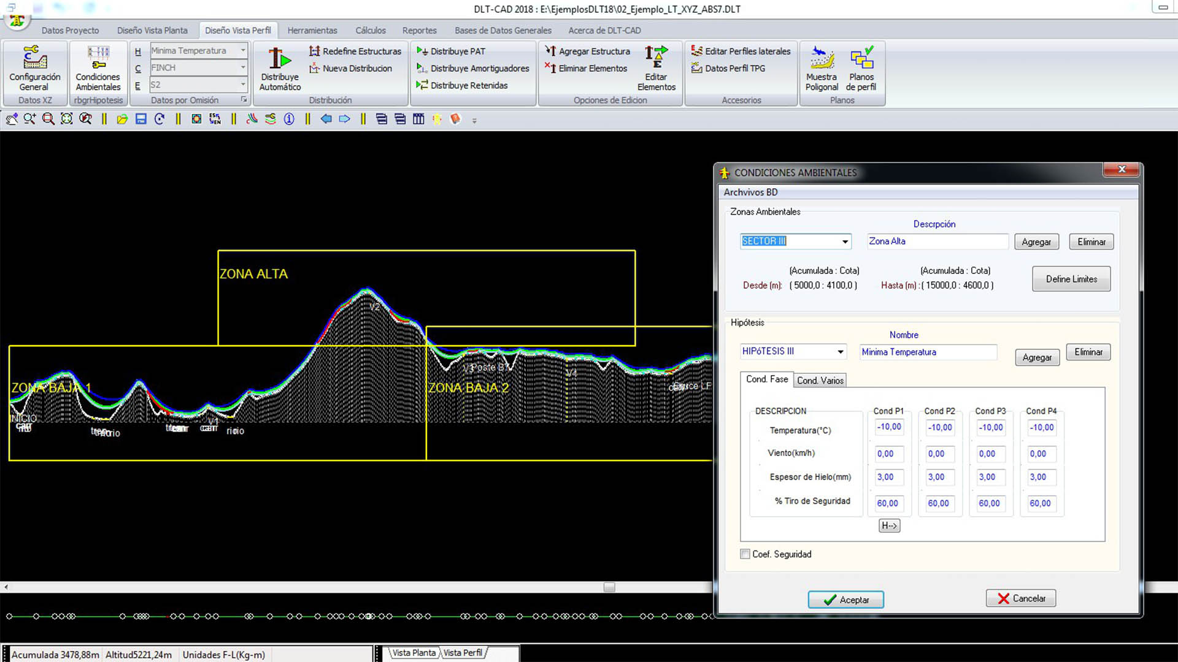Click the horizontal scrollbar thumb
Screen dimensions: 1178x662
click(609, 587)
